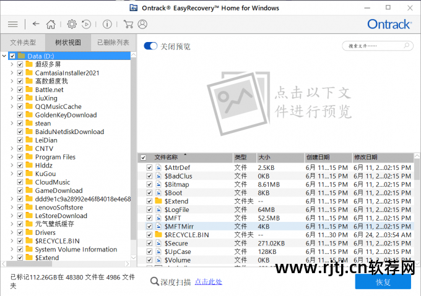421x296 pixels.
Task: Uncheck the $LogFile file checkbox
Action: coord(150,209)
